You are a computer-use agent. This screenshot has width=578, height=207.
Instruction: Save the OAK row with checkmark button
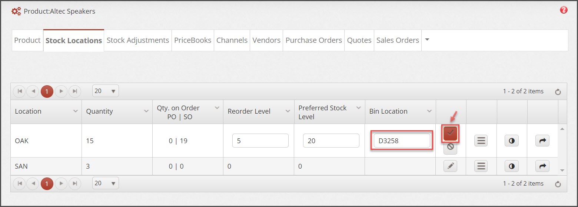click(450, 133)
